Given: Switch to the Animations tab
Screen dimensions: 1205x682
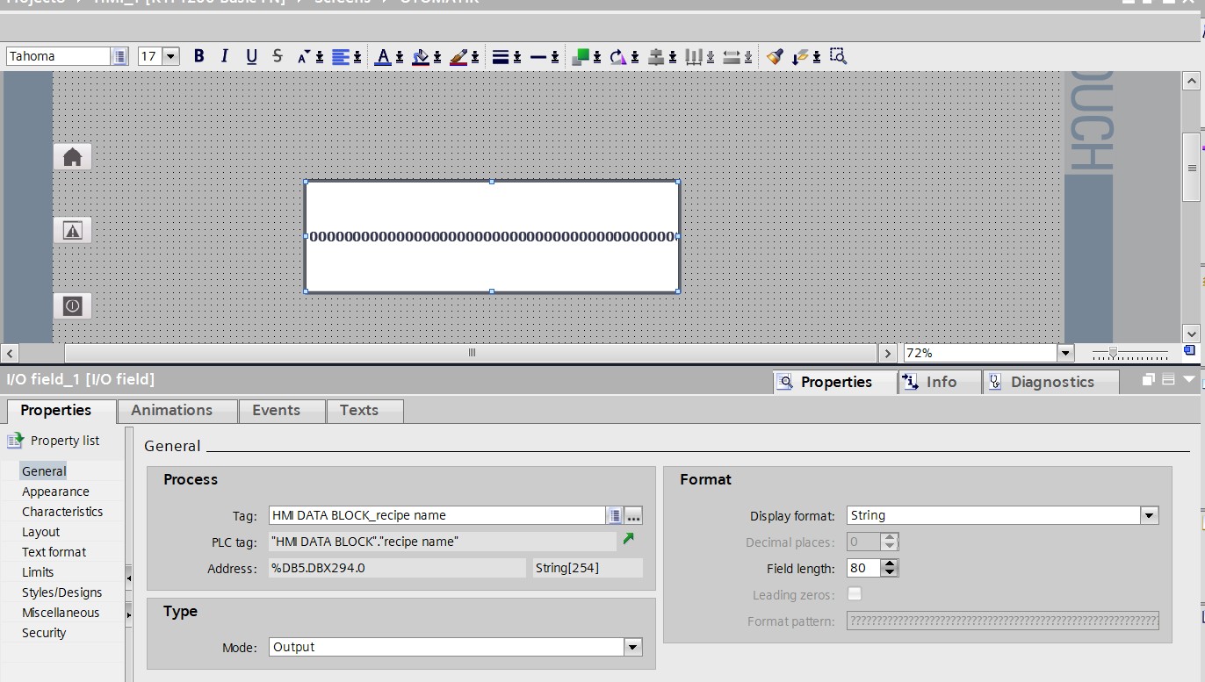Looking at the screenshot, I should 171,410.
